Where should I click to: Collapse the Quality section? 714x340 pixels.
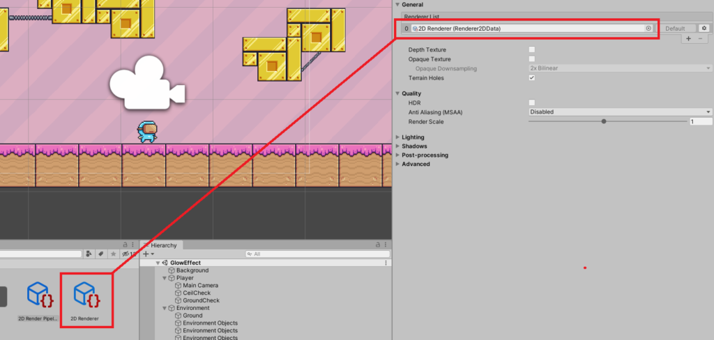[397, 94]
